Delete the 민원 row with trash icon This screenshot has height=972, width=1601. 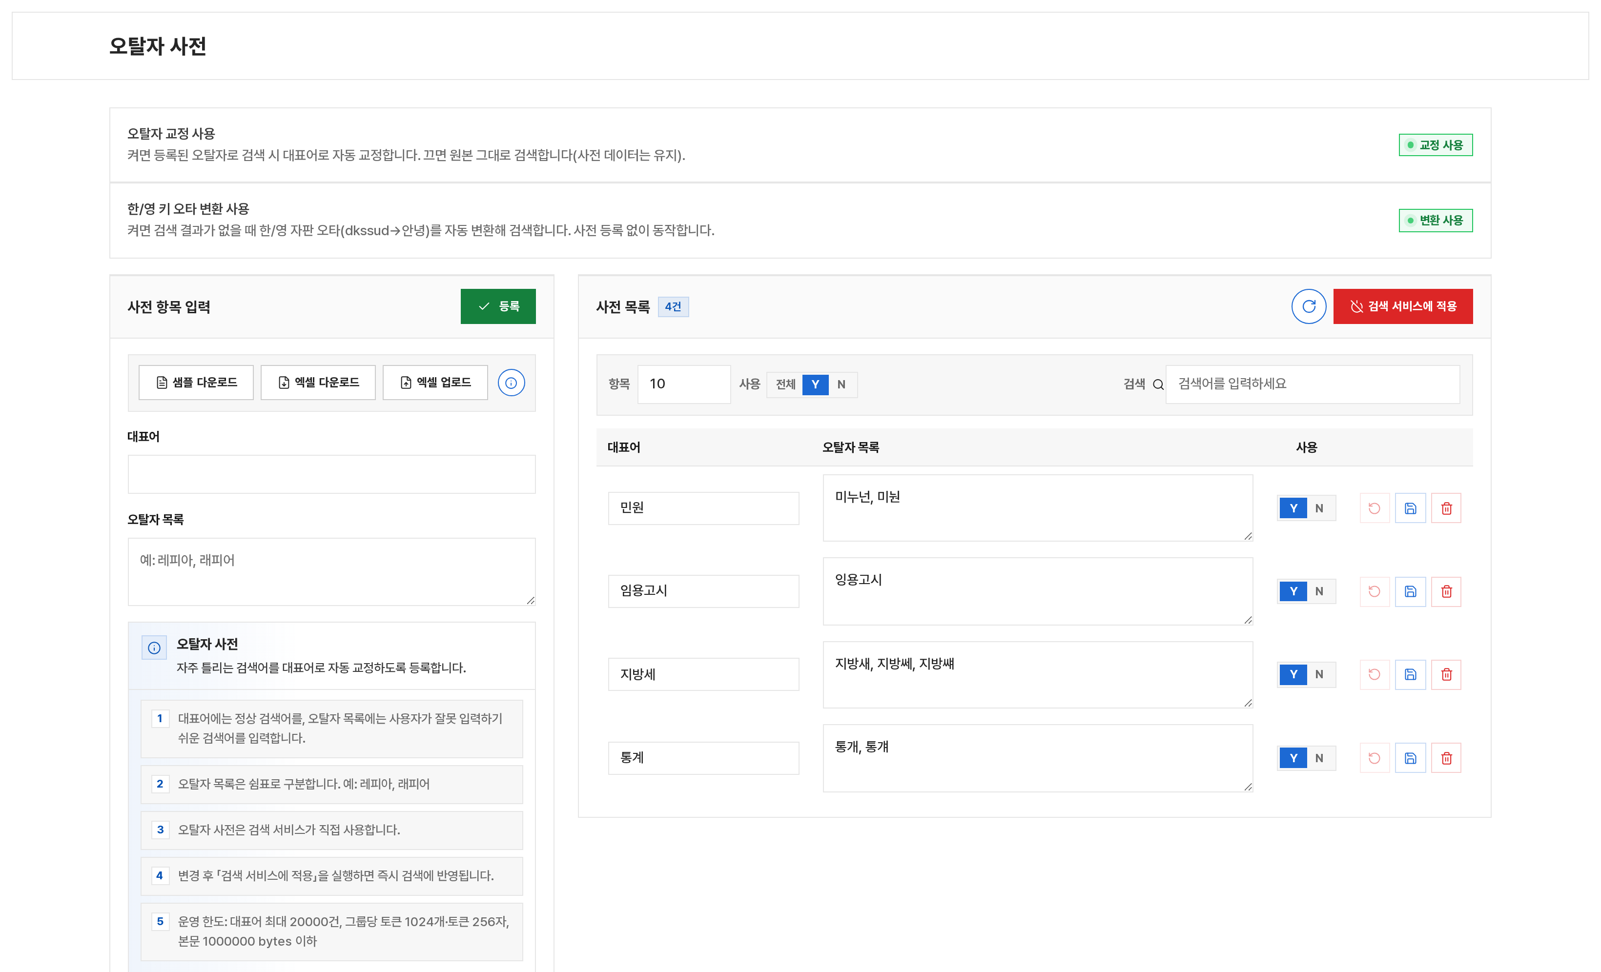(x=1446, y=508)
